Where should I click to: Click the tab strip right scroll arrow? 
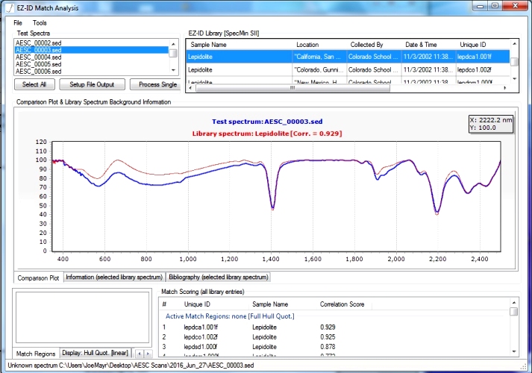point(148,353)
